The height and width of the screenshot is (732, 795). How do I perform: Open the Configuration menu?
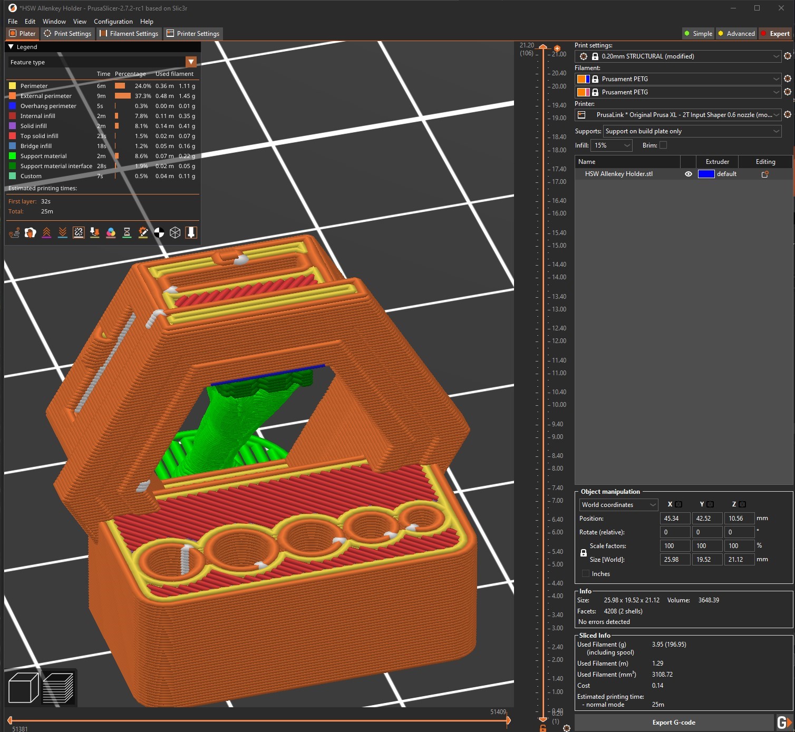coord(113,22)
